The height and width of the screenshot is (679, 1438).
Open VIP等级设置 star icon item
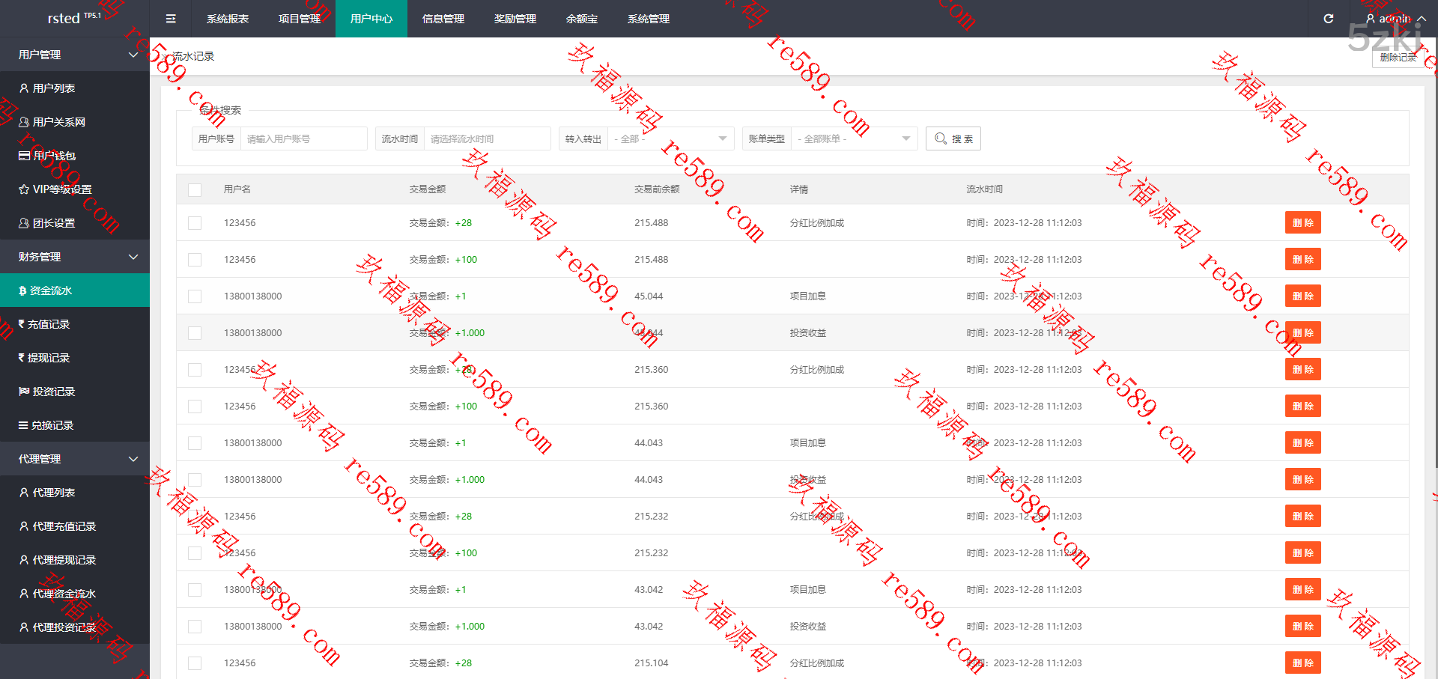click(24, 189)
